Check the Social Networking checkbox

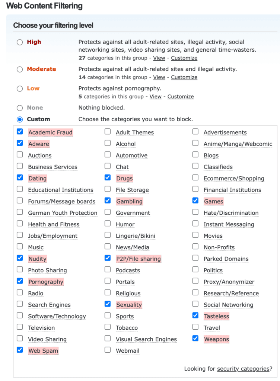[195, 304]
